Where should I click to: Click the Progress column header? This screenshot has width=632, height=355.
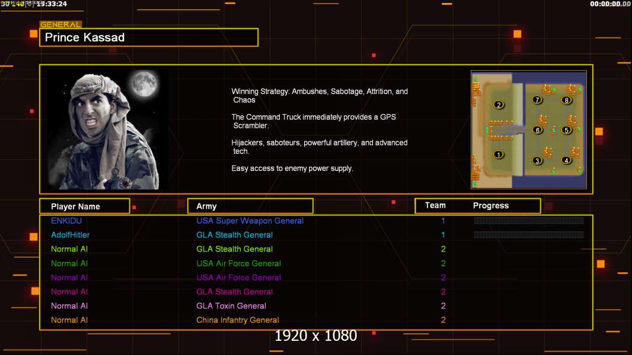(490, 205)
